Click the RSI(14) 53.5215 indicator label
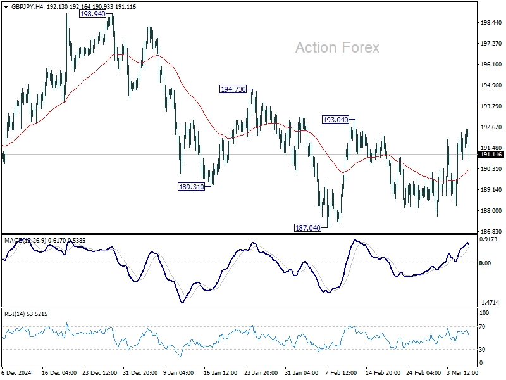The width and height of the screenshot is (506, 380). 26,314
